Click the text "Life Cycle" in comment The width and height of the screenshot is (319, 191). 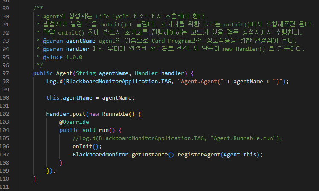pos(112,16)
